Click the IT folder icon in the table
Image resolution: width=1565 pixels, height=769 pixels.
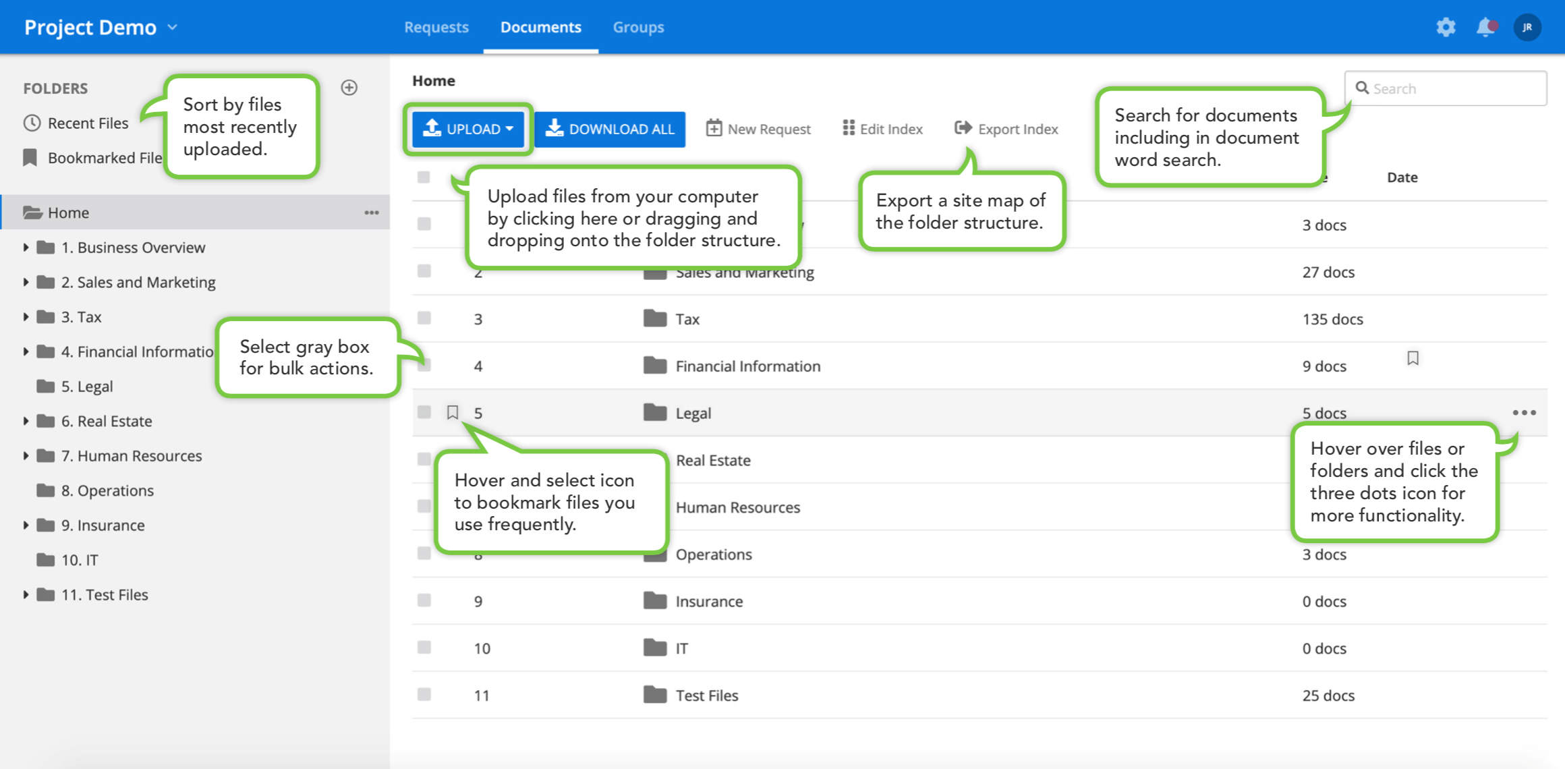[654, 648]
